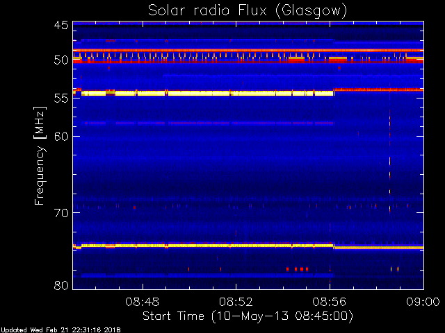Click the 'Updated Wed Feb 21 22:31:16 2018' timestamp

[60, 330]
